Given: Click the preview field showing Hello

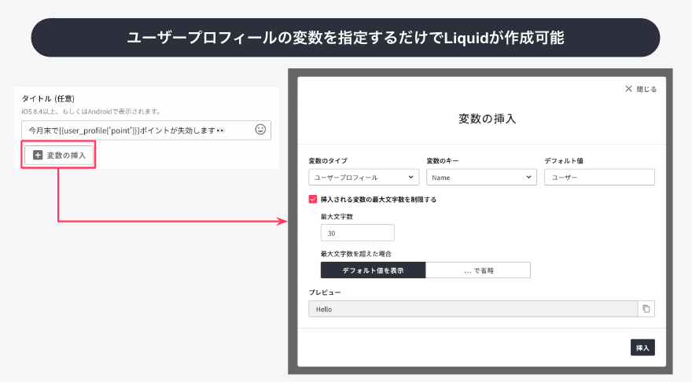Looking at the screenshot, I should [473, 309].
